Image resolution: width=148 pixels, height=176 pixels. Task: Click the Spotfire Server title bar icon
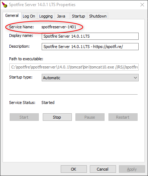point(4,5)
